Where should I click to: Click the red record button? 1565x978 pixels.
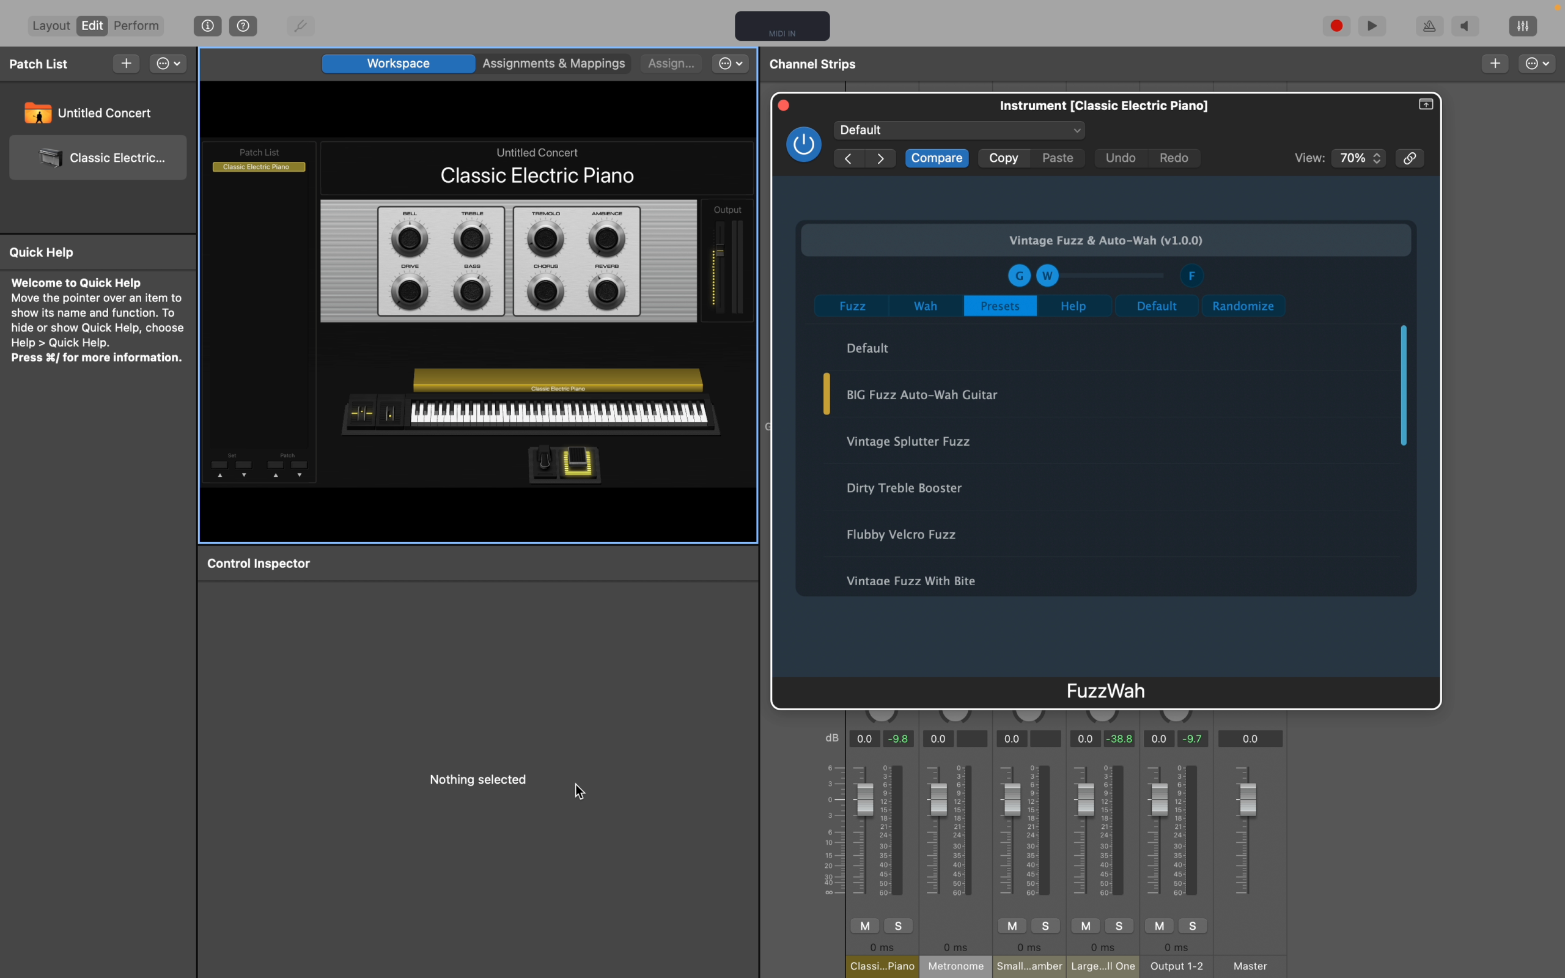coord(1337,26)
